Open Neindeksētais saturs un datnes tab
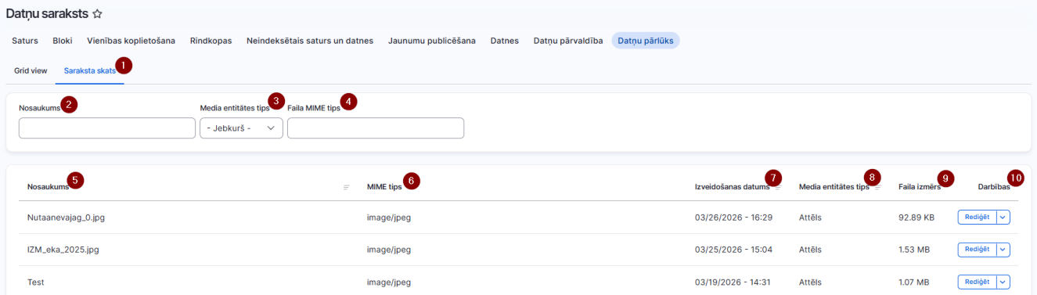 click(310, 41)
